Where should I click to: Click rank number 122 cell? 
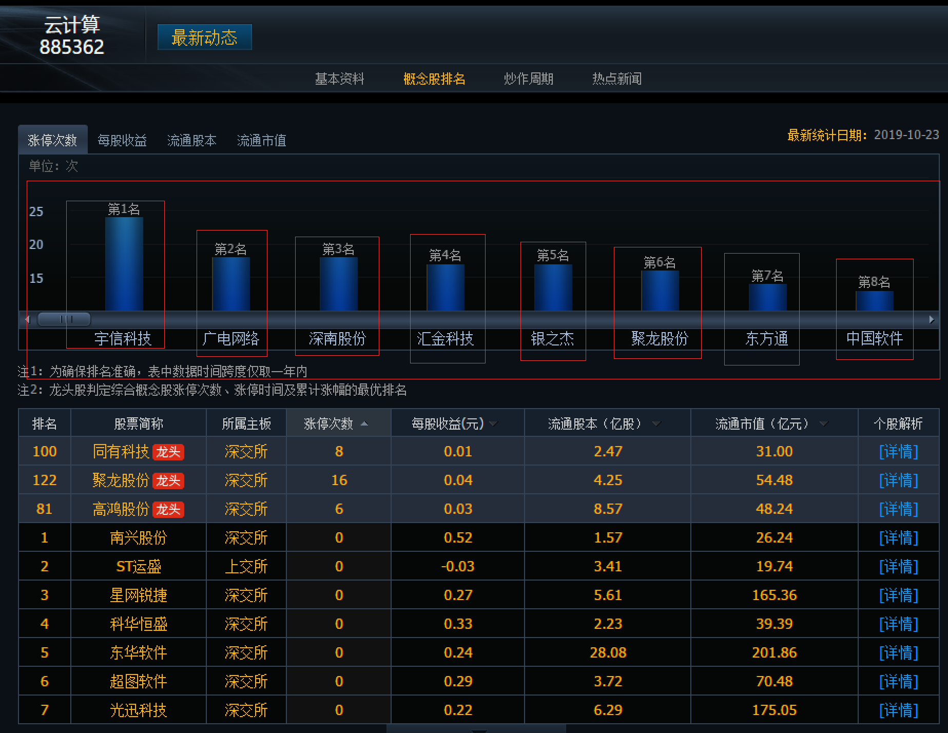click(45, 480)
